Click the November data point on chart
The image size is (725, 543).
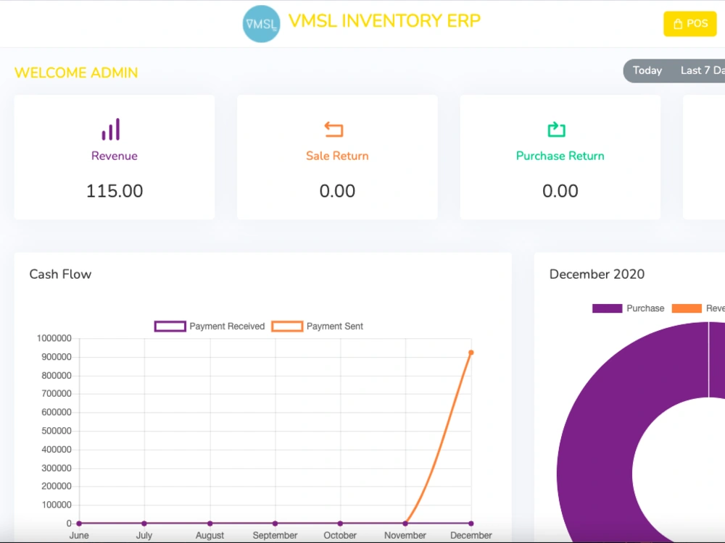point(405,523)
